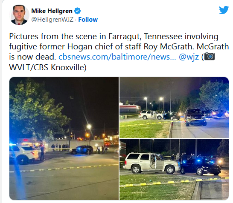Click the blue verified badge
Image resolution: width=233 pixels, height=203 pixels.
(x=77, y=11)
